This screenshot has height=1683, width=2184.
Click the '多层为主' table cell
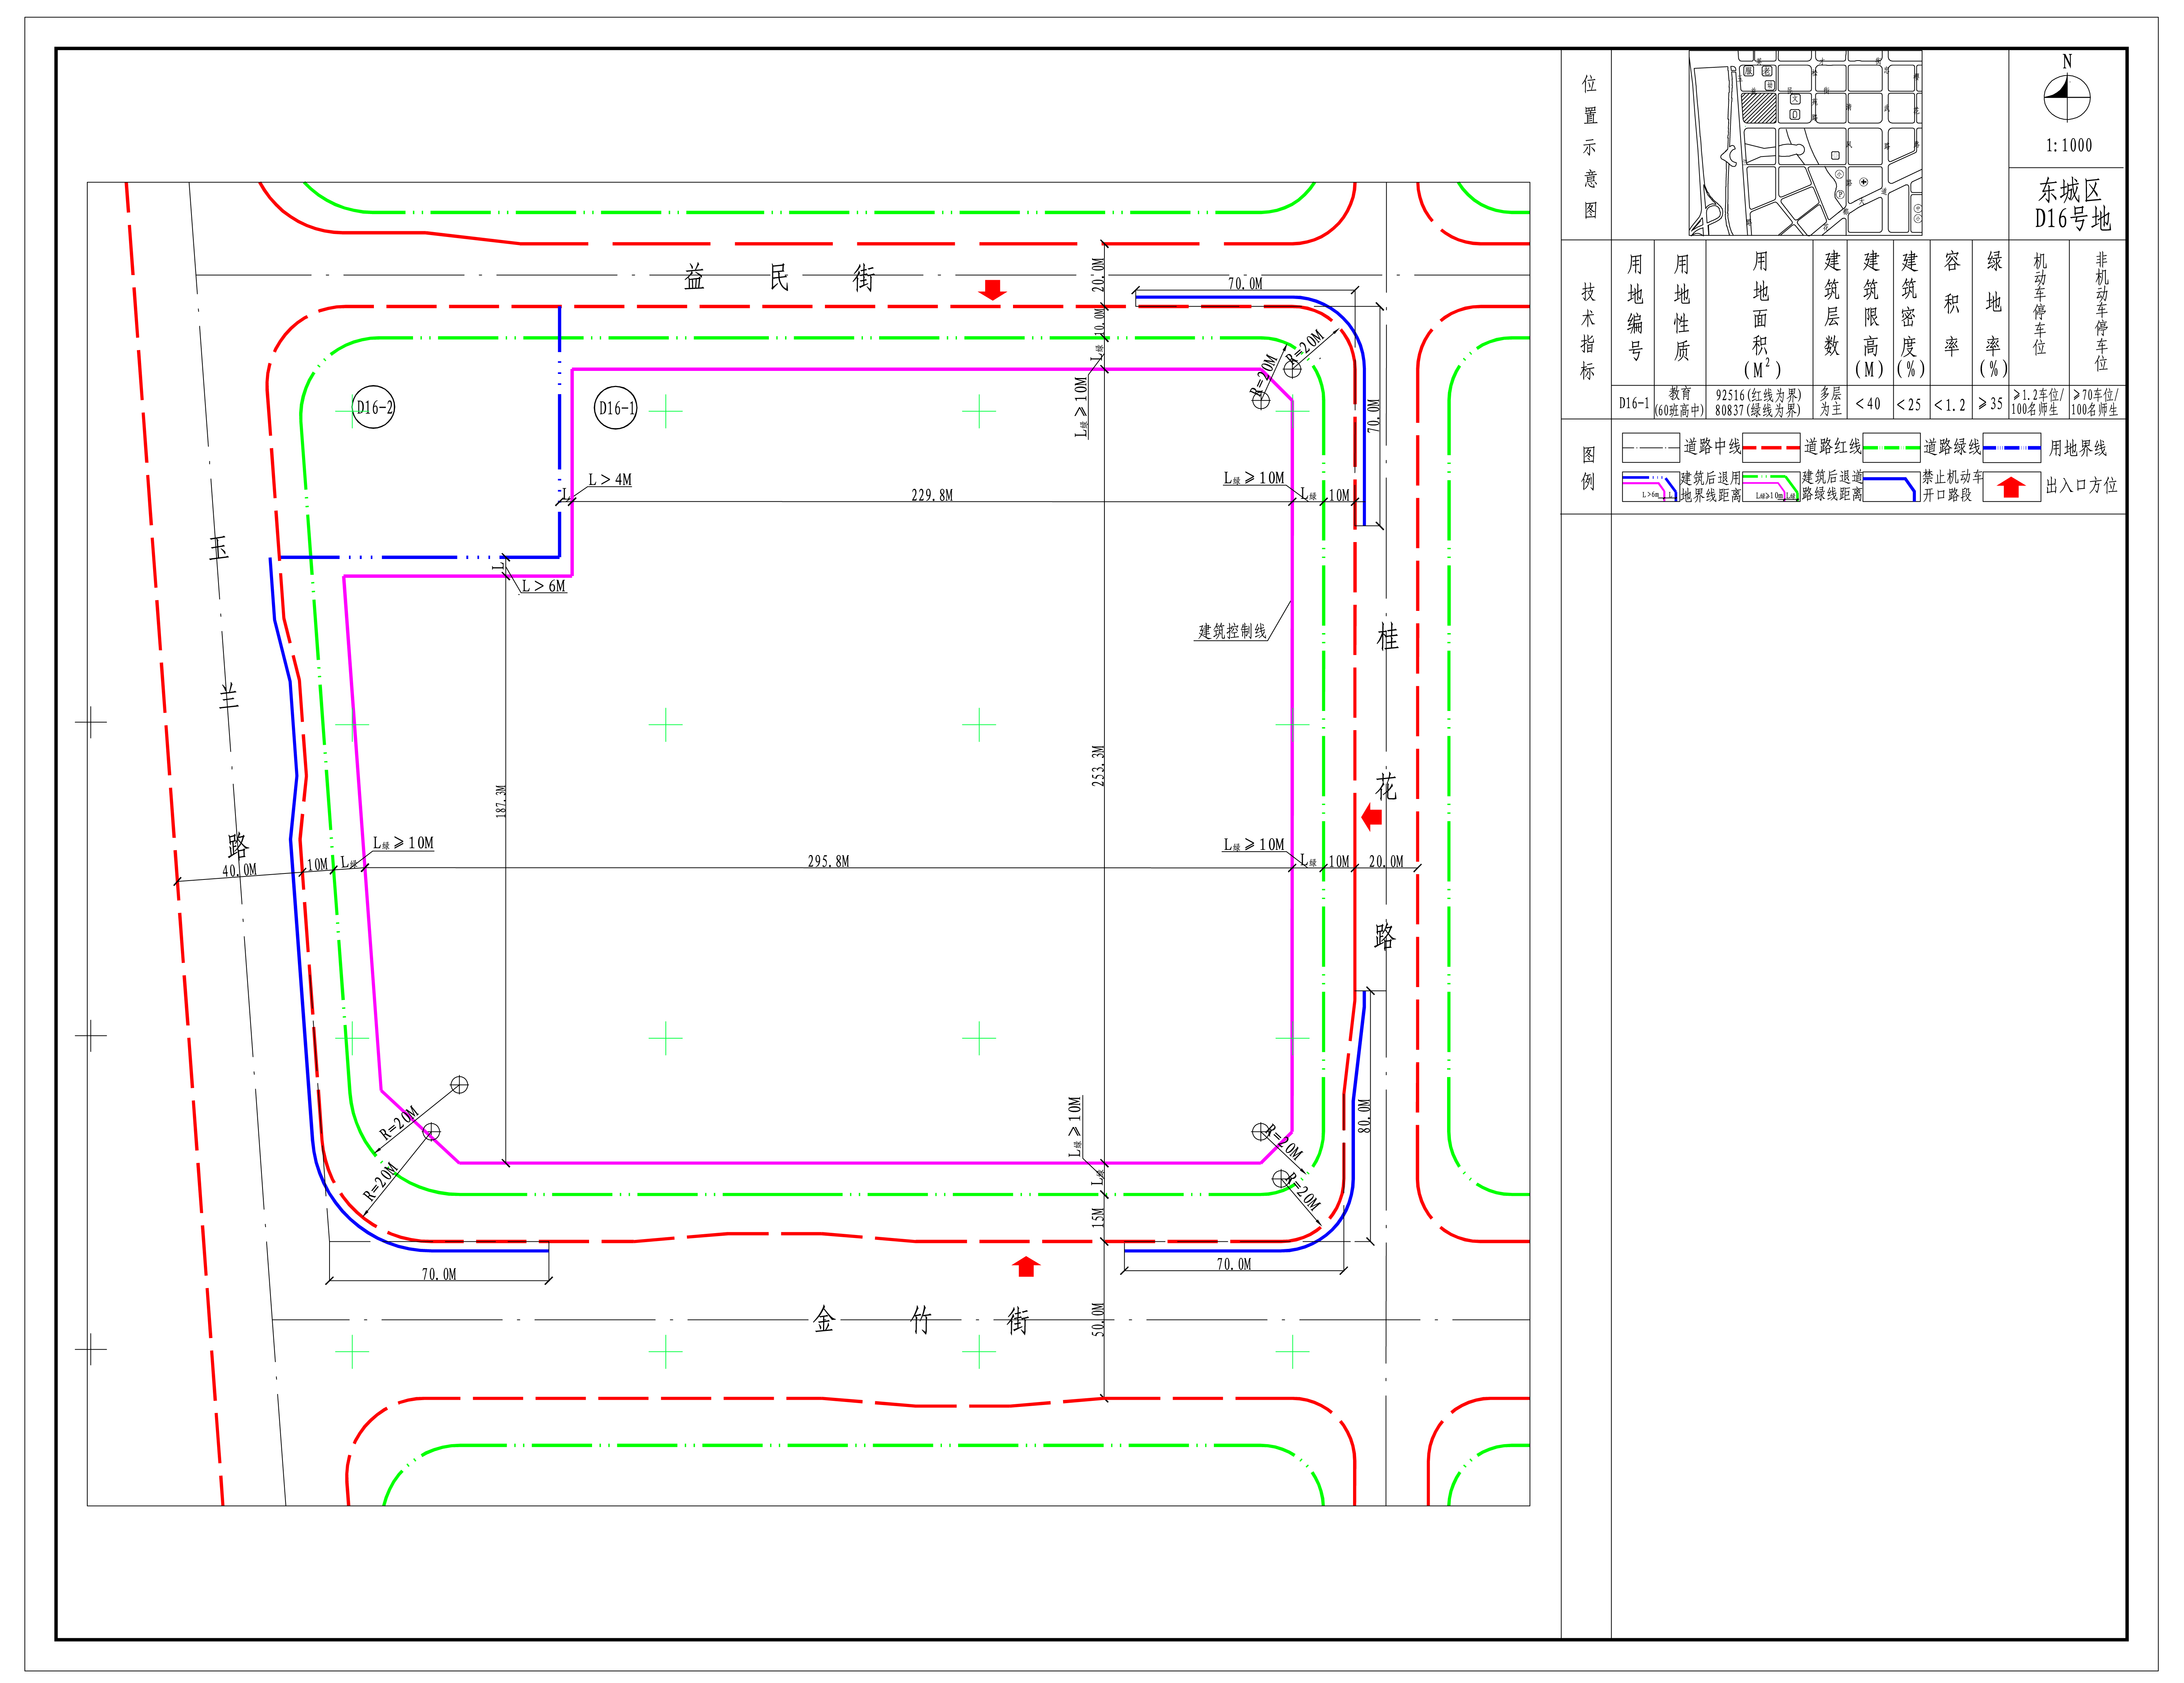coord(1830,402)
